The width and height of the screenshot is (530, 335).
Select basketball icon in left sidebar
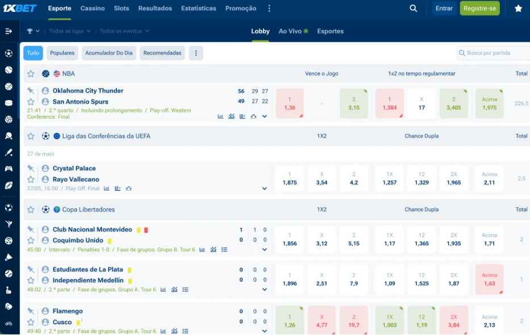9,86
